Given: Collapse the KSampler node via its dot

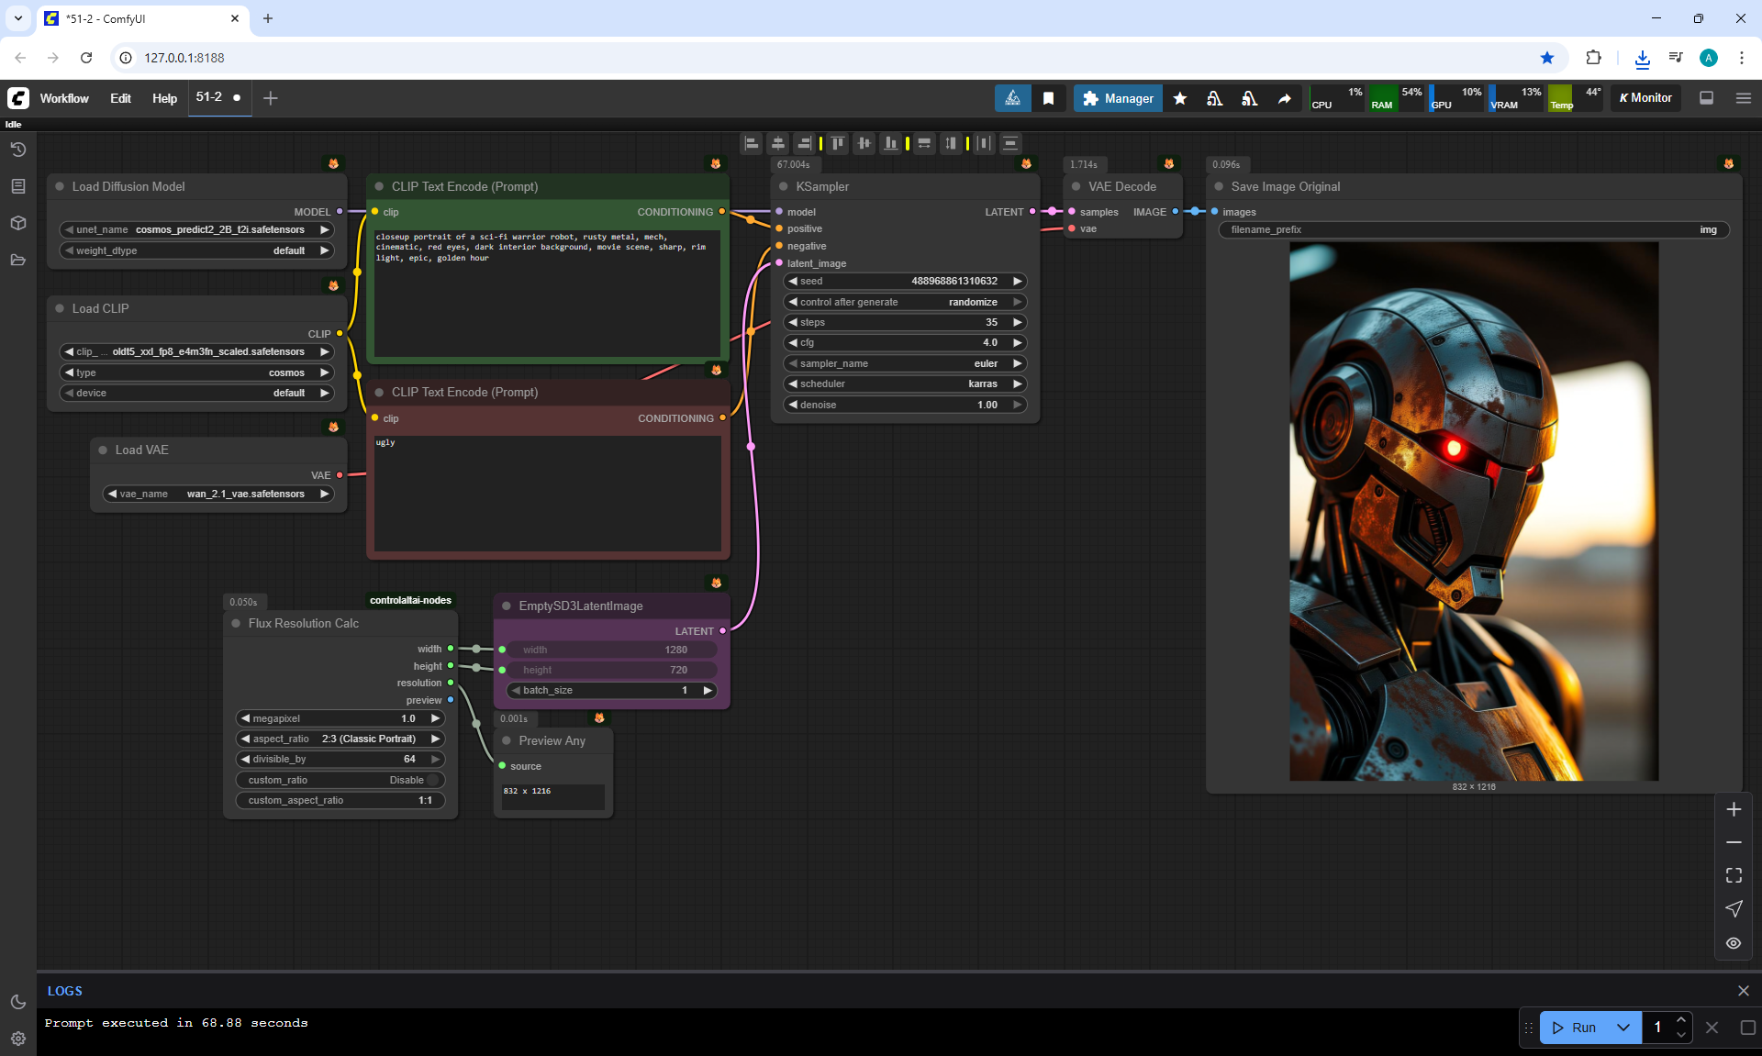Looking at the screenshot, I should [784, 186].
